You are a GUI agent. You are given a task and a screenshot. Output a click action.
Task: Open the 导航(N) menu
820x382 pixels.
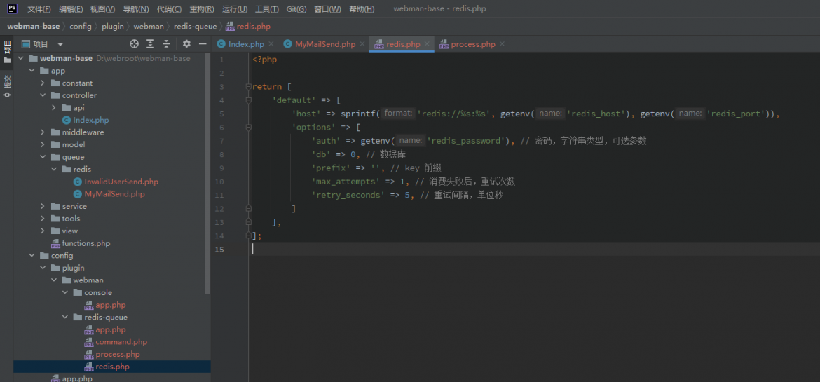136,9
